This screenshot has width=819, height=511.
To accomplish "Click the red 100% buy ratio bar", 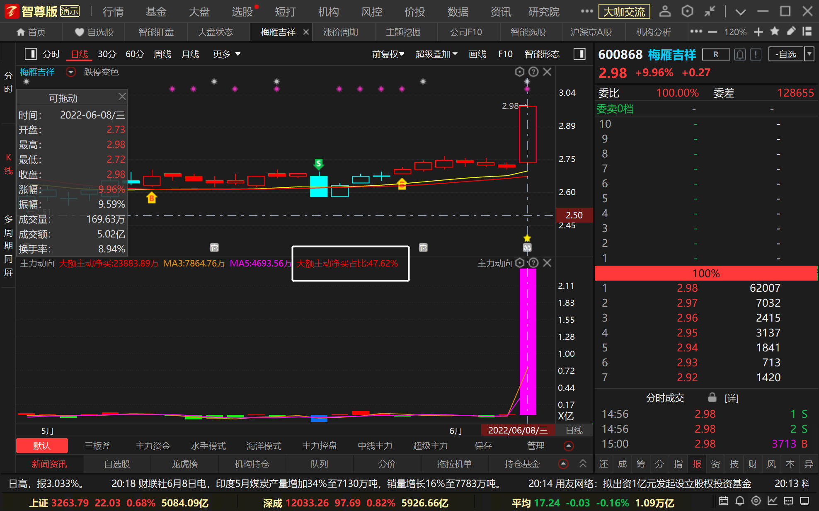I will click(x=706, y=274).
